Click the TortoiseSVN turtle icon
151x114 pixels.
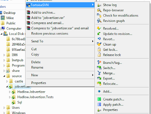click(28, 5)
